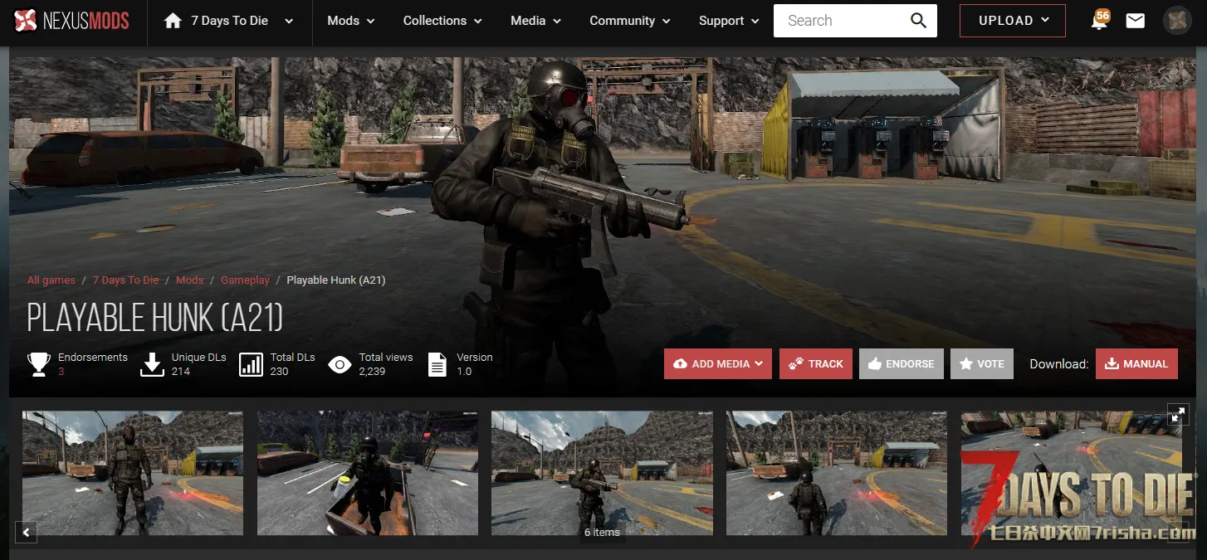Go to 7 Days To Die breadcrumb
The image size is (1207, 560).
point(125,280)
